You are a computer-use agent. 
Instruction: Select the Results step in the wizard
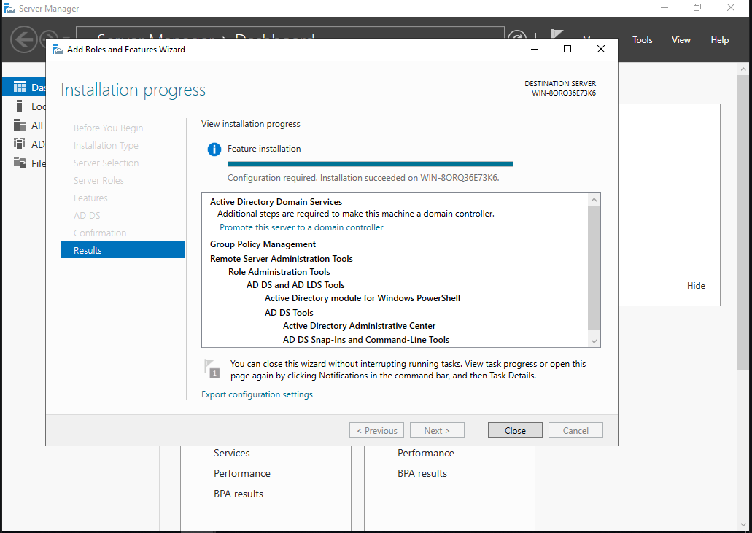(123, 249)
